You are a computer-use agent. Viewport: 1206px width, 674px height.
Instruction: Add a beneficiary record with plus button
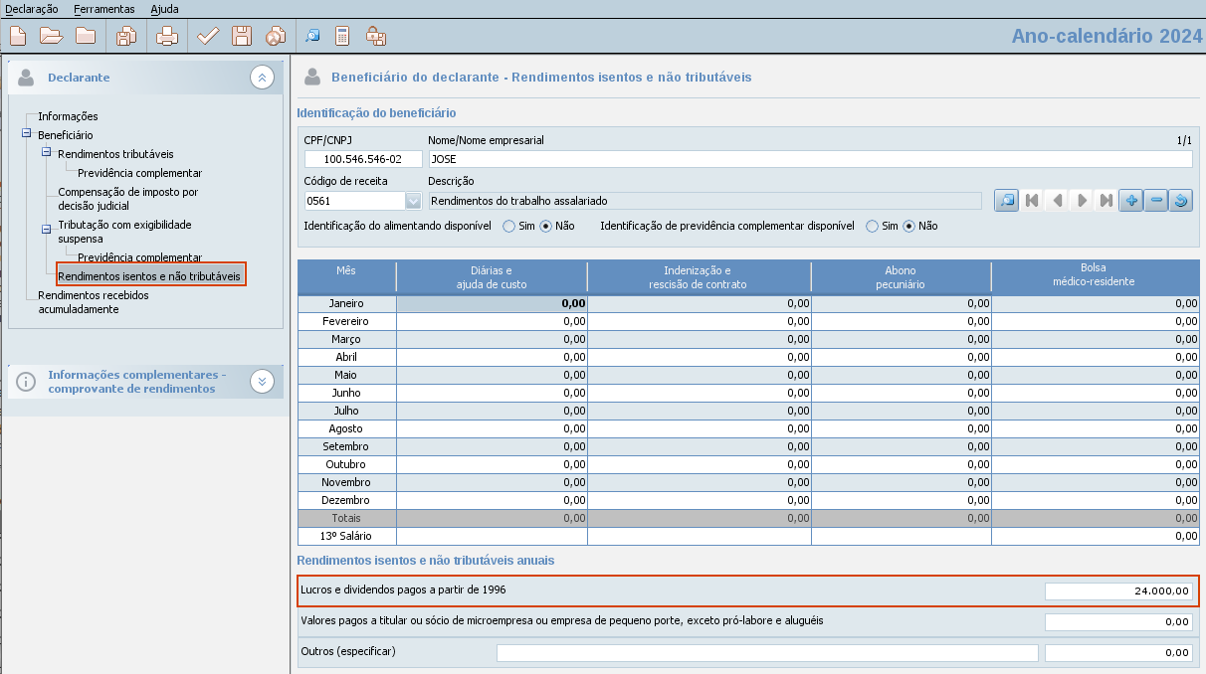pyautogui.click(x=1130, y=201)
